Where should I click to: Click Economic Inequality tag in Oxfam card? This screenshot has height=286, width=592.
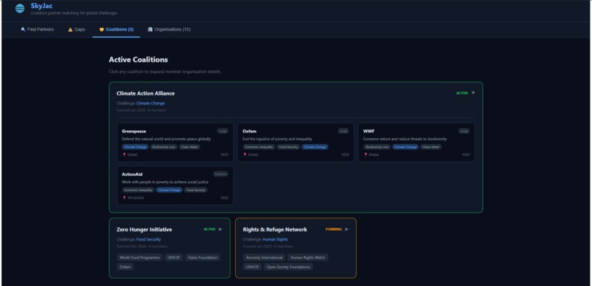(259, 147)
